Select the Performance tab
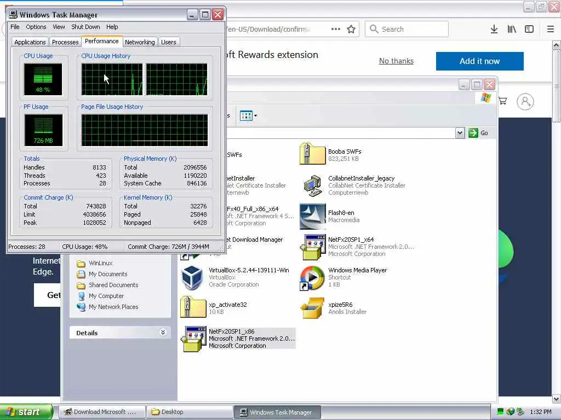The height and width of the screenshot is (420, 561). [101, 41]
